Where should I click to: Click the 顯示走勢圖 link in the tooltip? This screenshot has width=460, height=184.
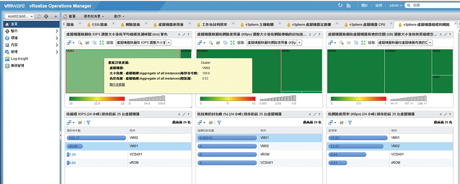[x=117, y=85]
